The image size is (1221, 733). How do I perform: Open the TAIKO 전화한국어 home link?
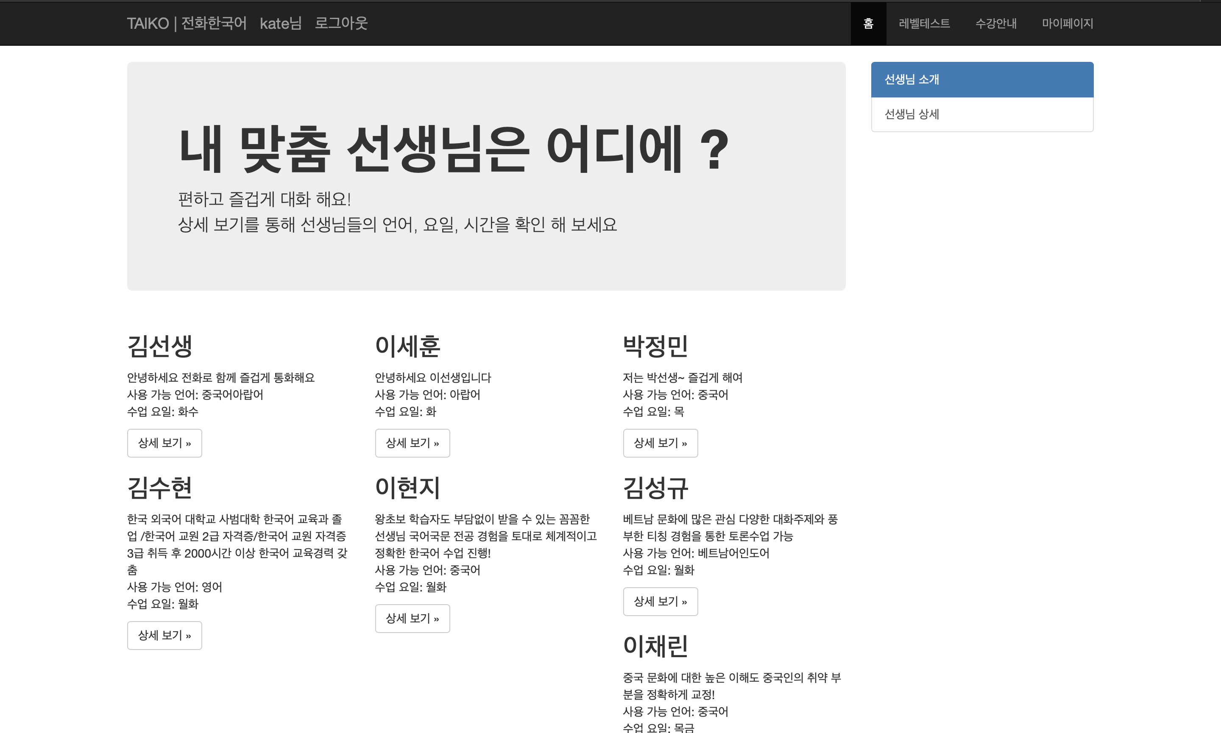click(187, 23)
